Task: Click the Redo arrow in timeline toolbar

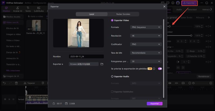Action: point(10,83)
